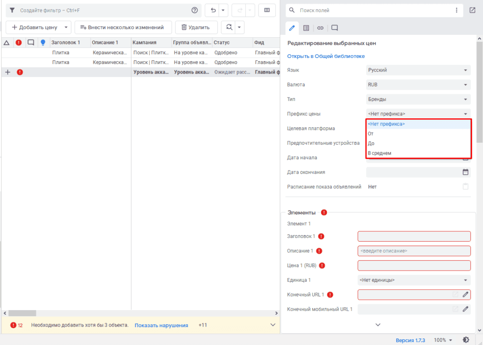Click the Добавить цену button

tap(34, 27)
